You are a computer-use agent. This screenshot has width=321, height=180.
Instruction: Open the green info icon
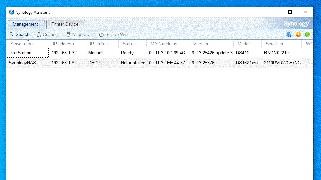308,35
